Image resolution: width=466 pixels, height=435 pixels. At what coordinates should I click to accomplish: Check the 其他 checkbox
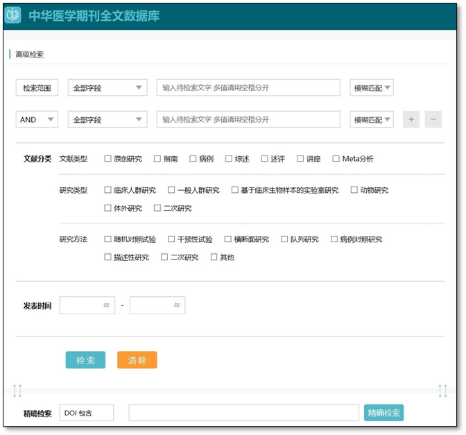tap(214, 257)
